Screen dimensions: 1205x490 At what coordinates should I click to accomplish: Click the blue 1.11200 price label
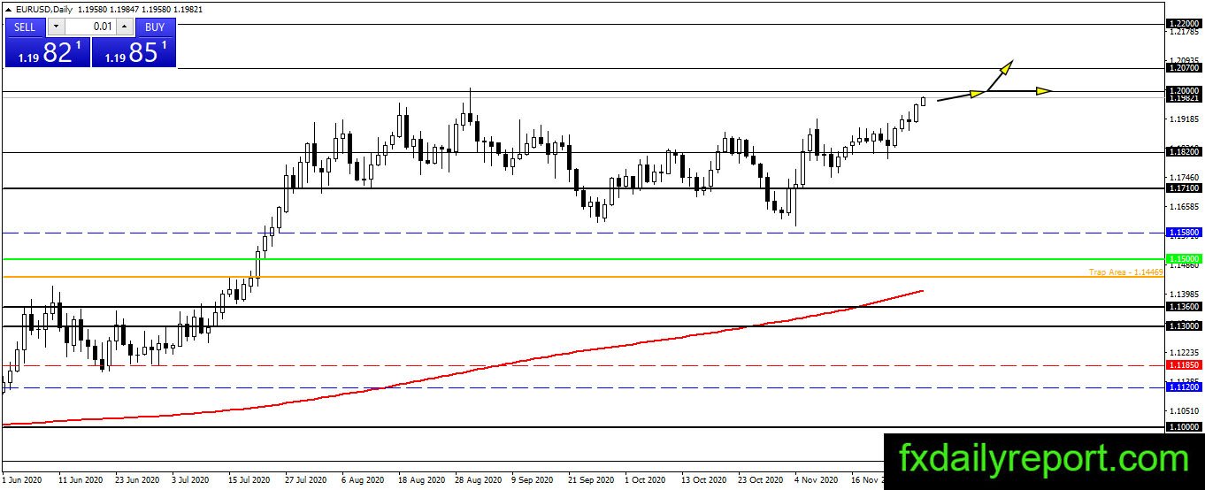(x=1184, y=387)
